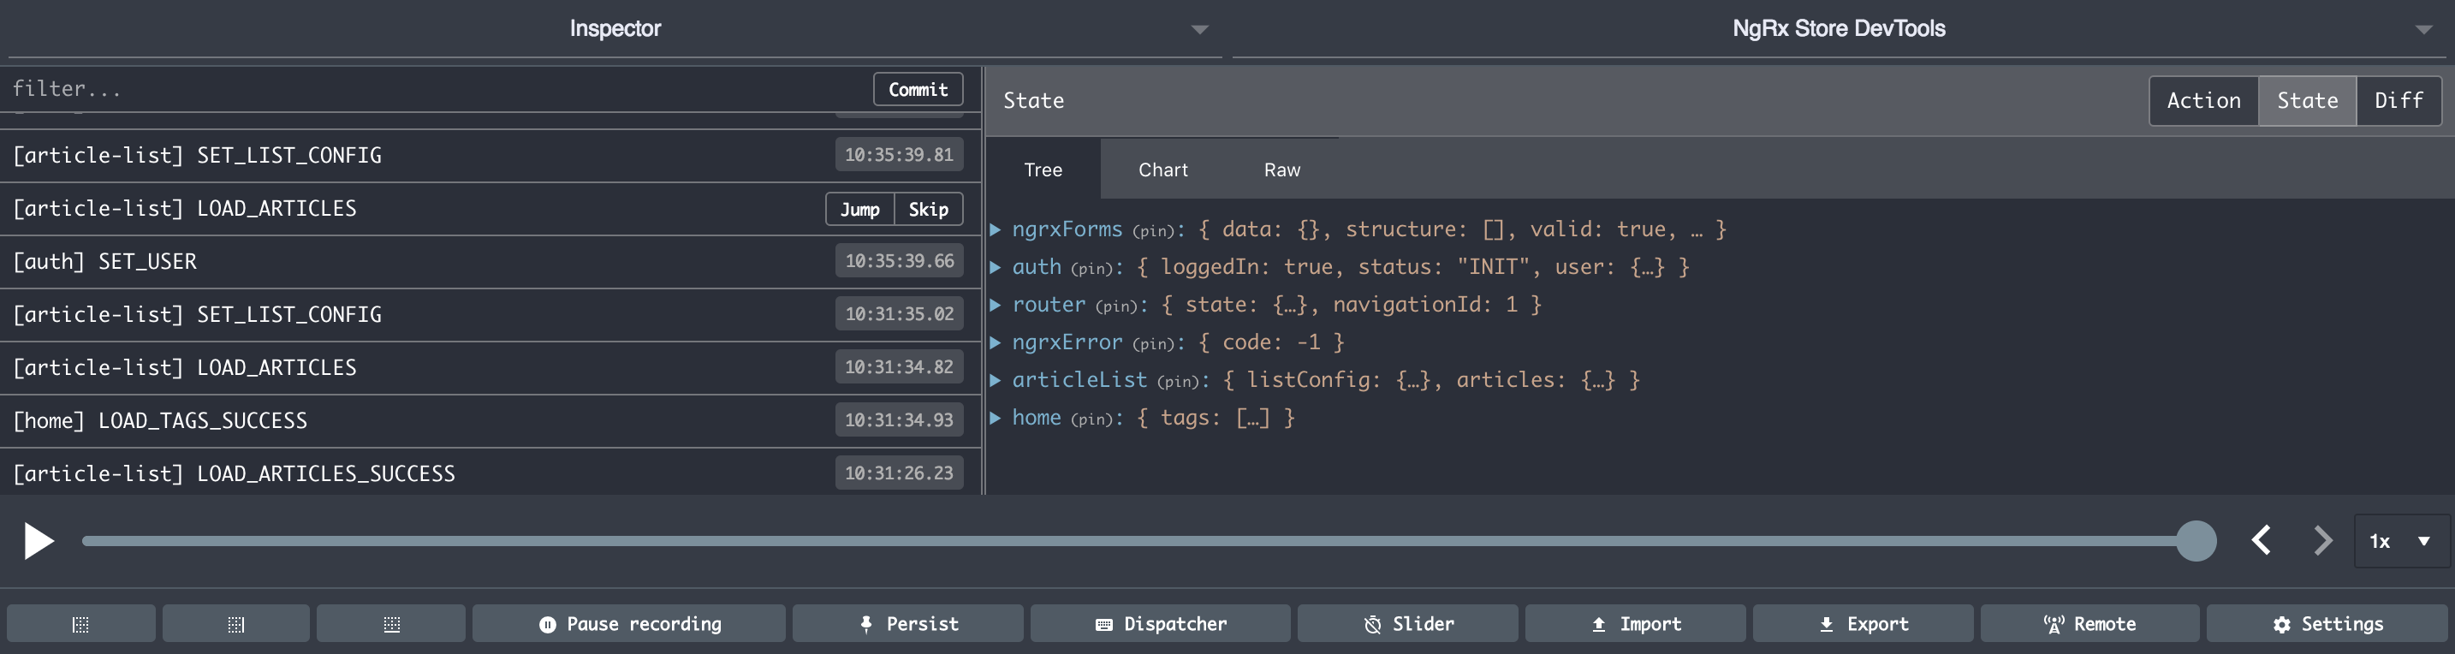Expand the auth state tree node
2455x654 pixels.
[995, 268]
